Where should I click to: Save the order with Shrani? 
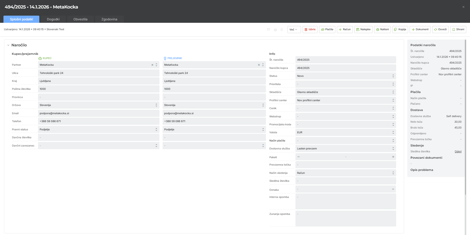(x=458, y=29)
